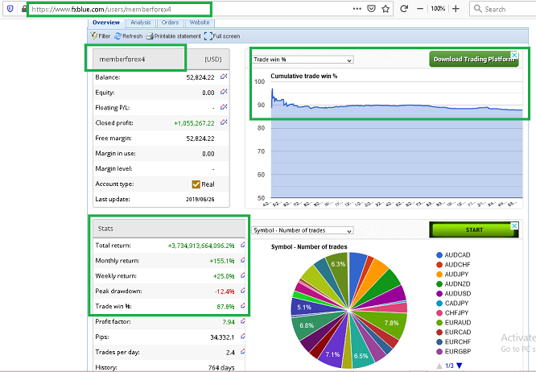Reload the page using the browser reload button

[404, 9]
